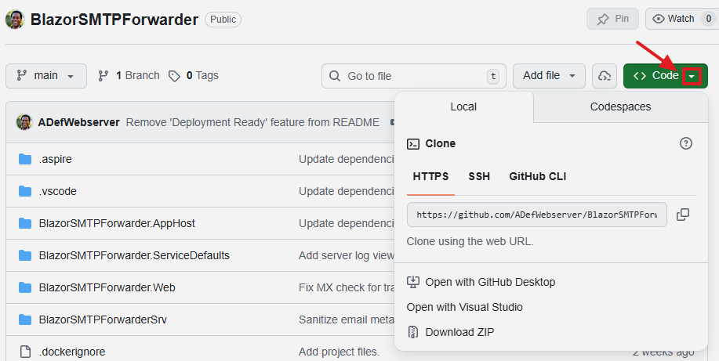
Task: Pin the repository with the Pin button
Action: (x=612, y=19)
